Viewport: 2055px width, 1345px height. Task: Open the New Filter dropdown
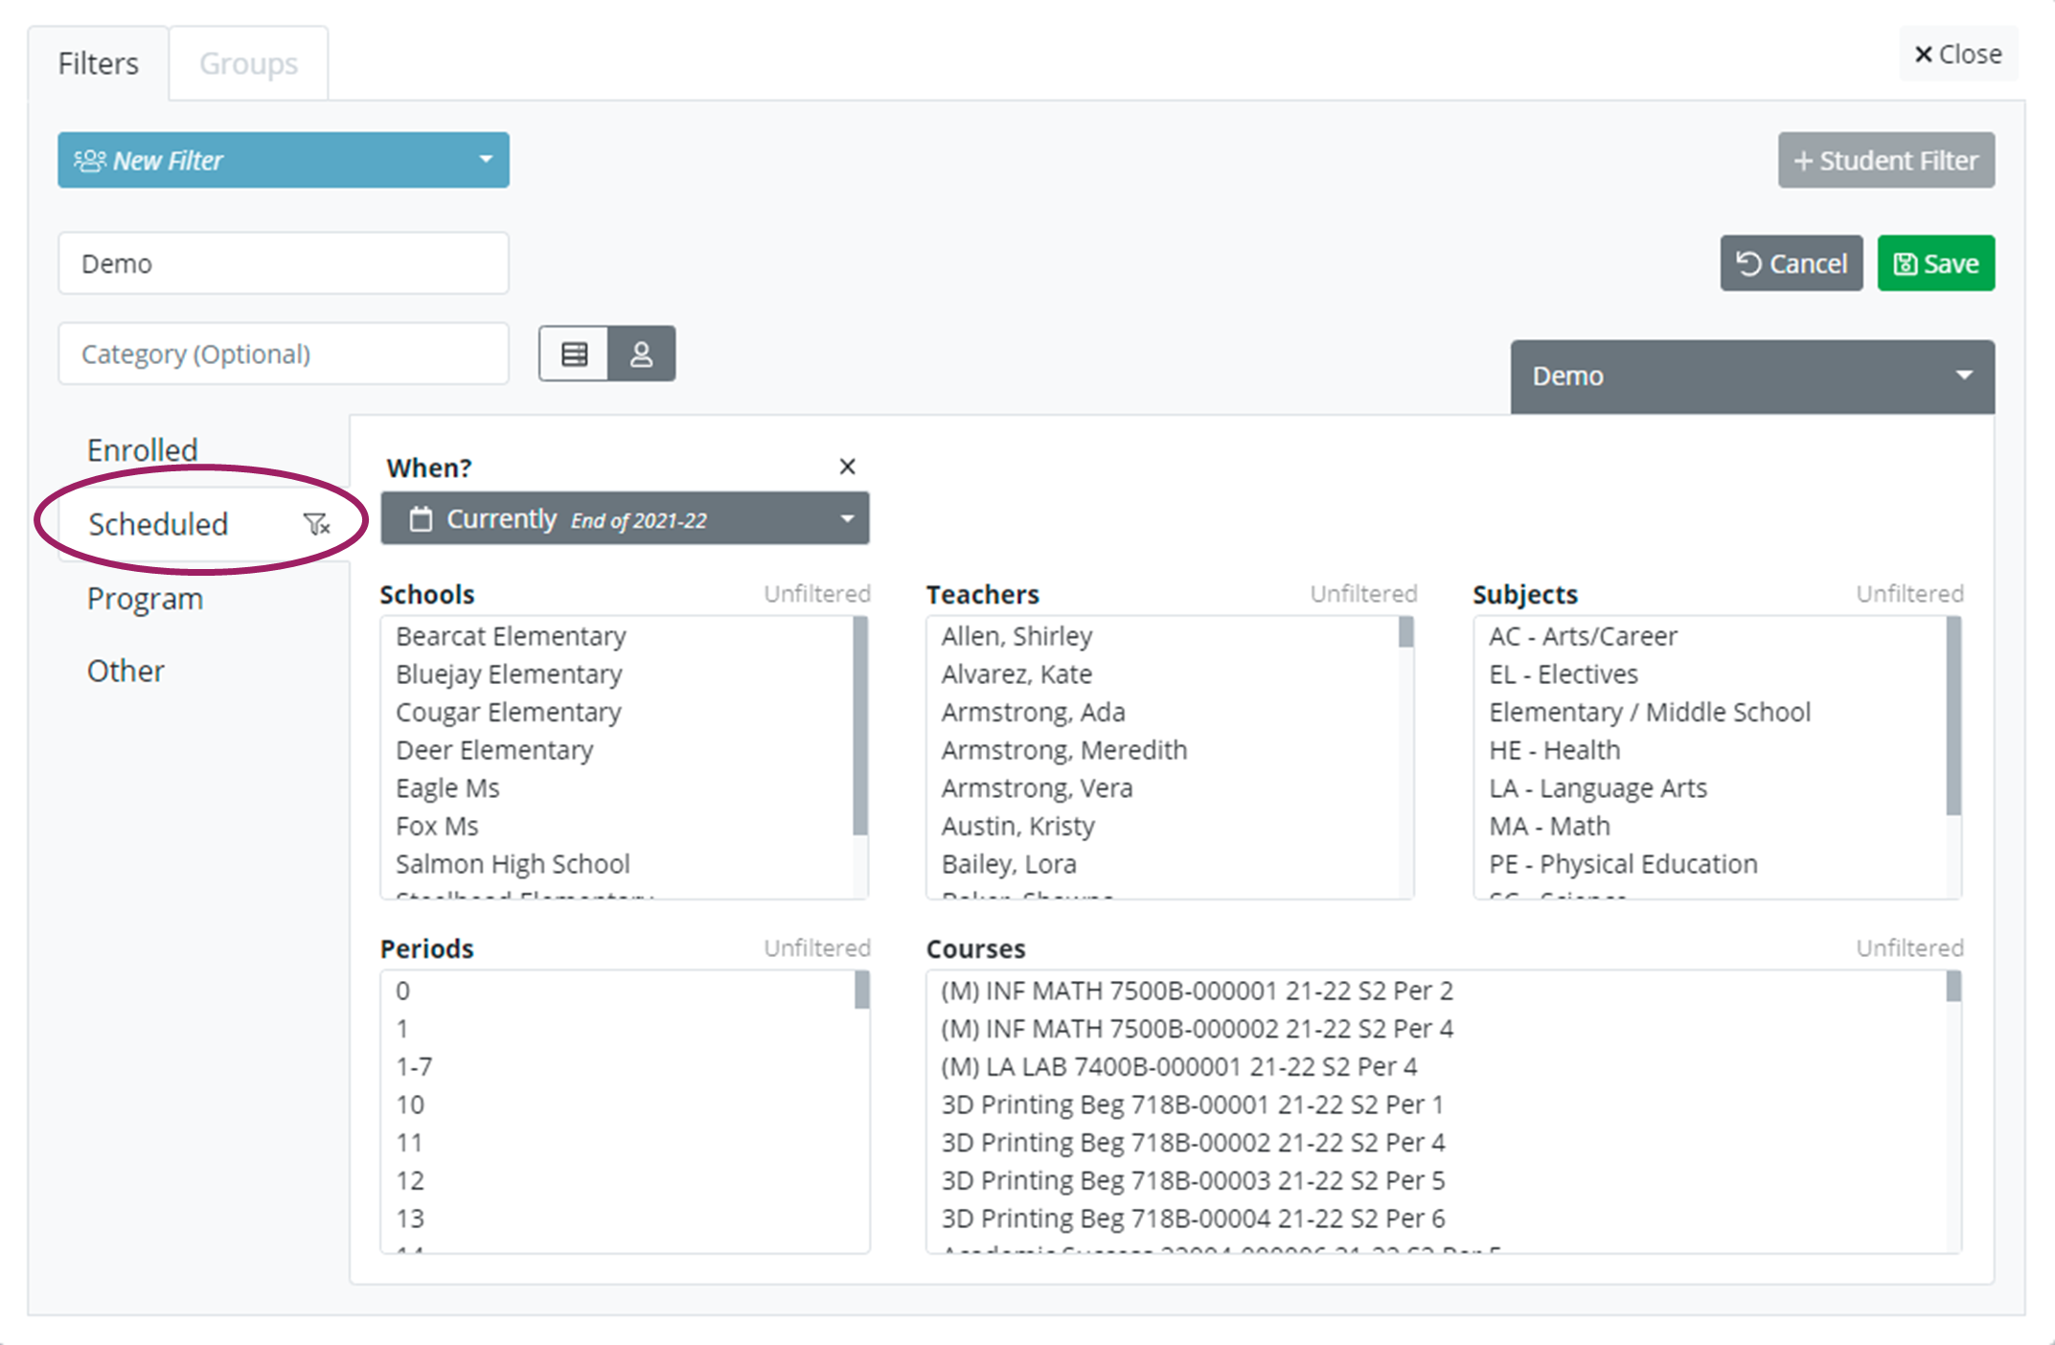pos(284,160)
